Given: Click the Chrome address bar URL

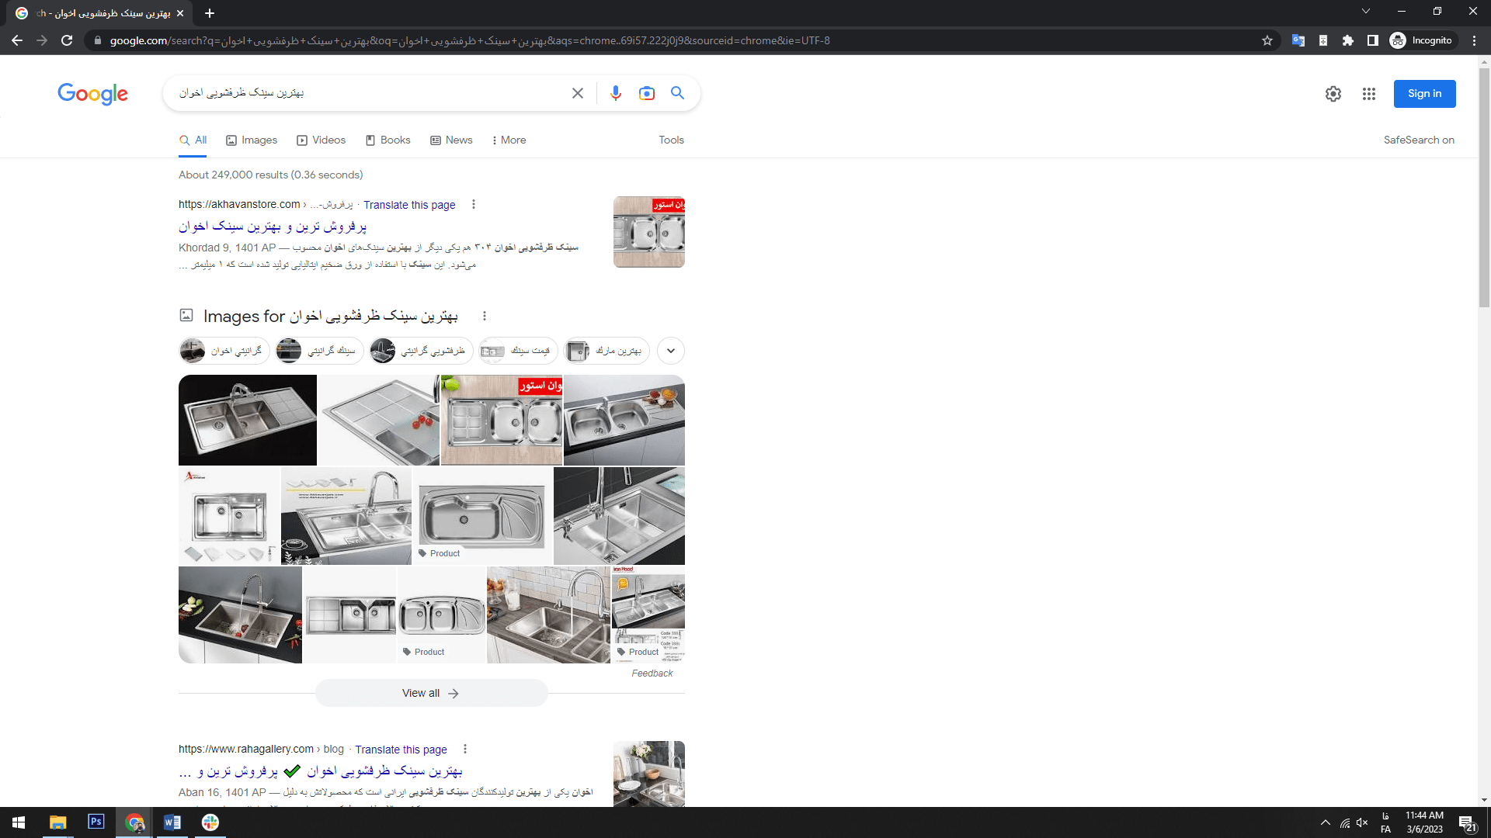Looking at the screenshot, I should click(470, 40).
